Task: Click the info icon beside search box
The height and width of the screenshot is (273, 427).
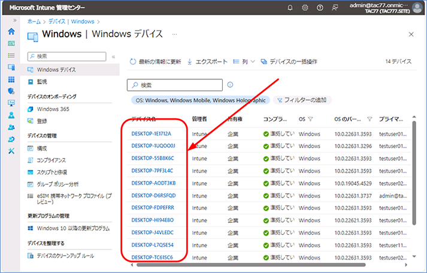Action: pos(230,85)
